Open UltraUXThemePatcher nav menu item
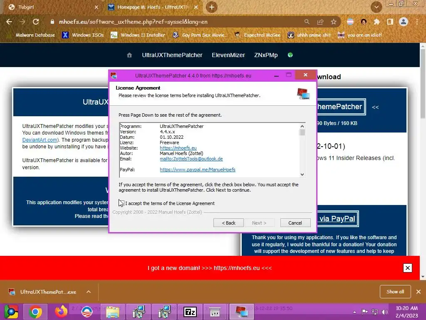This screenshot has height=320, width=426. (172, 55)
